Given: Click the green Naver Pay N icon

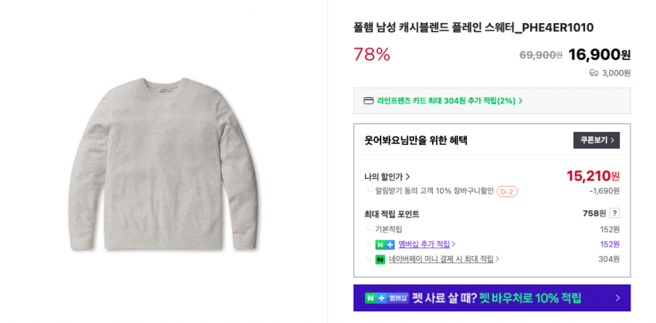Looking at the screenshot, I should click(380, 260).
